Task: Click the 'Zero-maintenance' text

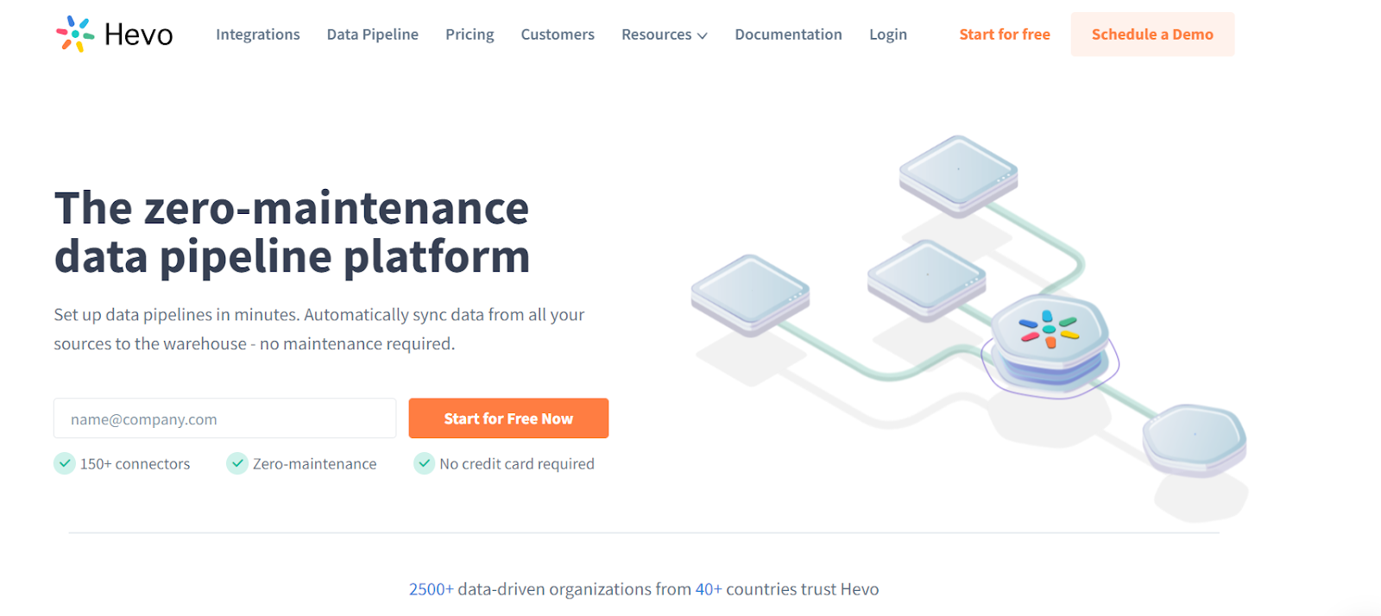Action: pos(315,464)
